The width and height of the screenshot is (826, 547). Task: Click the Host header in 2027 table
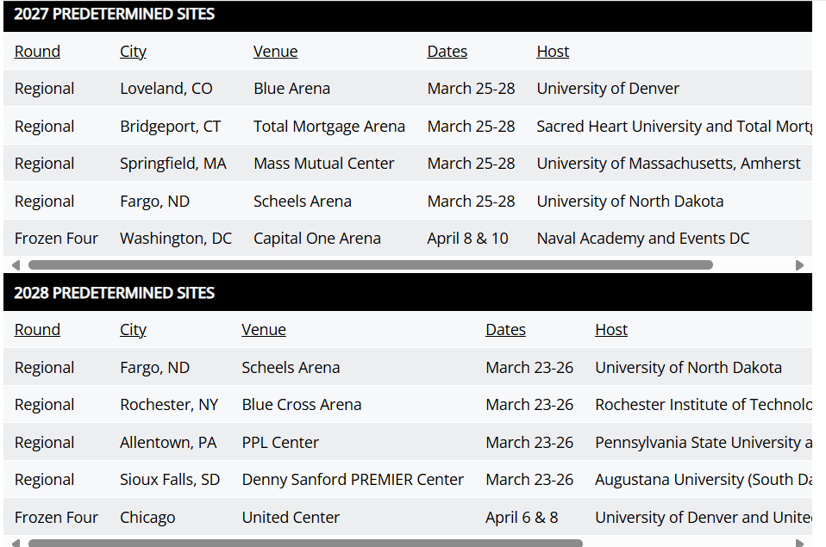pyautogui.click(x=553, y=51)
